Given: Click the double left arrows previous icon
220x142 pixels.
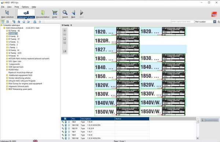Looking at the screenshot, I should pos(24,22).
